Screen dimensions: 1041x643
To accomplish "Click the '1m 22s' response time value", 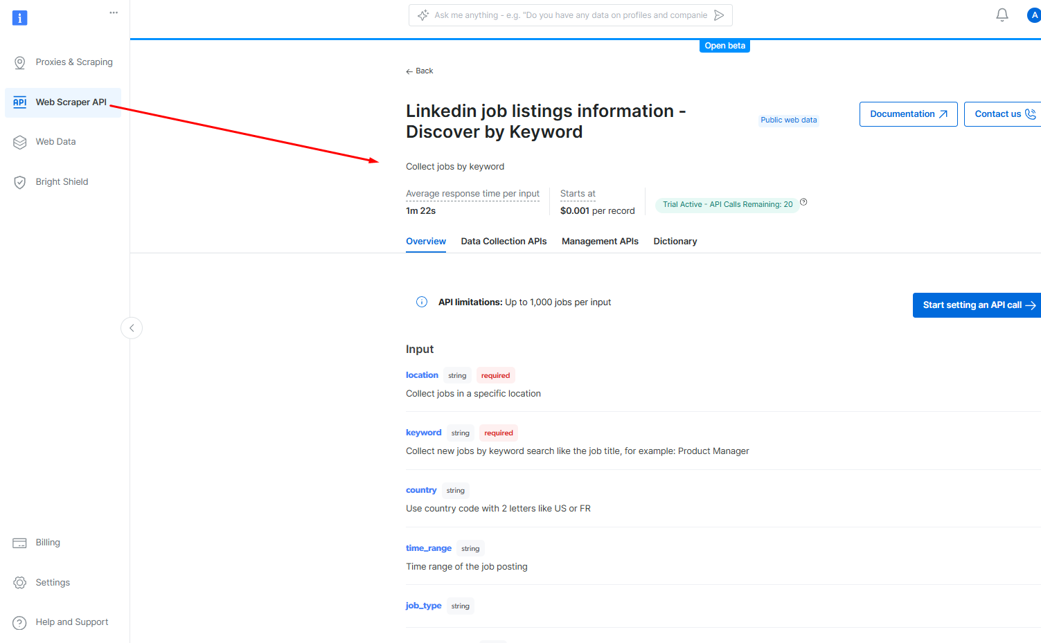I will [x=420, y=211].
